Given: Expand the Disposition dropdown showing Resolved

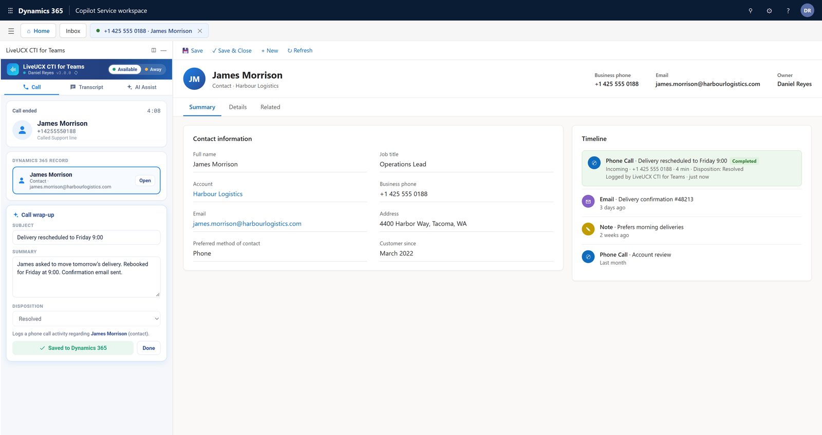Looking at the screenshot, I should coord(86,319).
